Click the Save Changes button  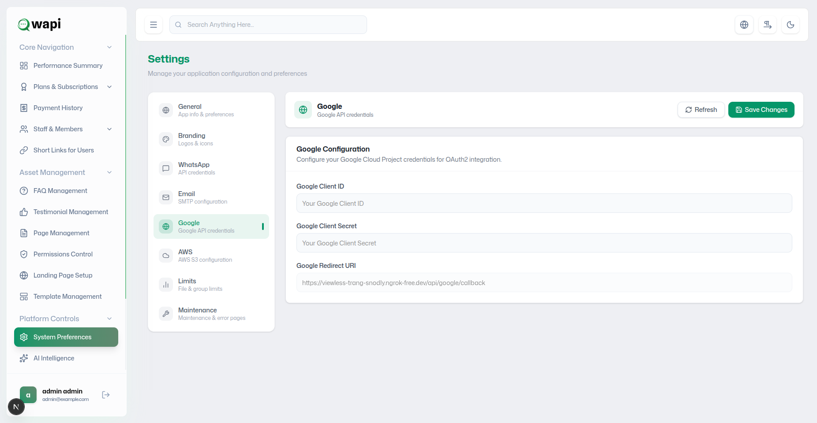pyautogui.click(x=761, y=110)
